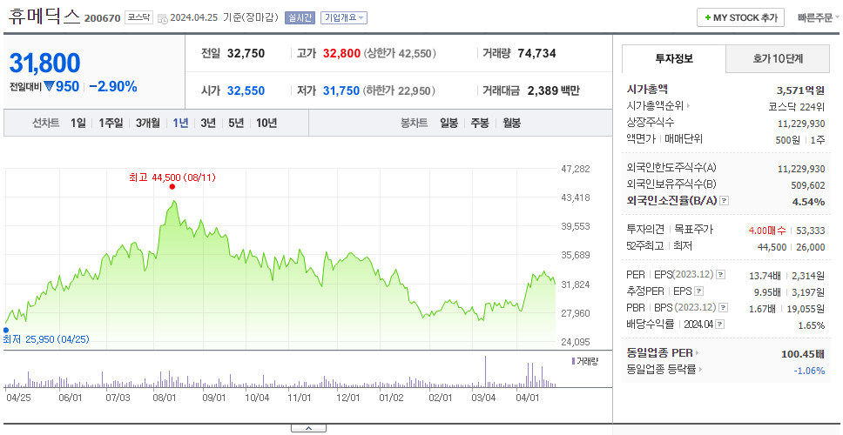Click help icon beside 추정PER EPS
This screenshot has height=435, width=843.
point(698,291)
